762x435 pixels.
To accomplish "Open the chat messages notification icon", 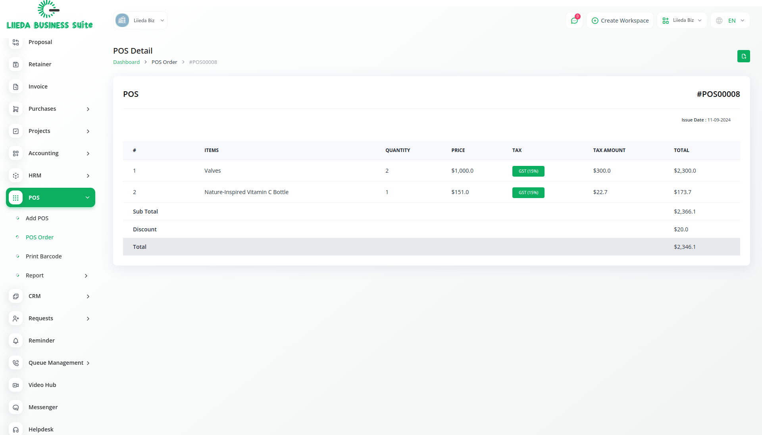I will coord(574,21).
